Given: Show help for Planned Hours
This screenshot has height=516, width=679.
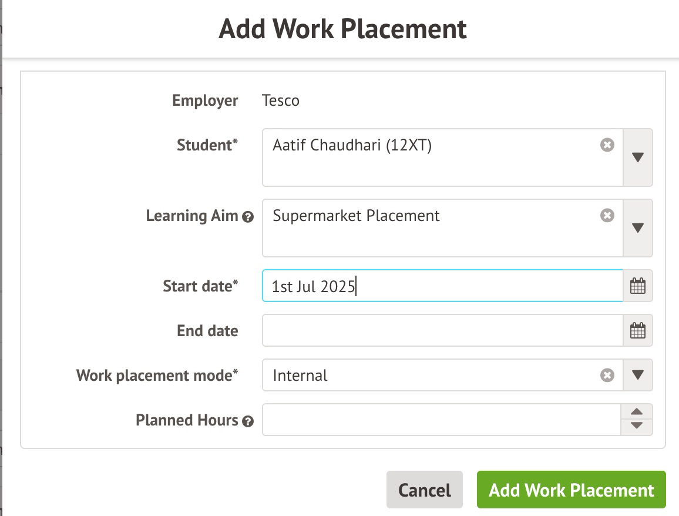Looking at the screenshot, I should coord(248,421).
